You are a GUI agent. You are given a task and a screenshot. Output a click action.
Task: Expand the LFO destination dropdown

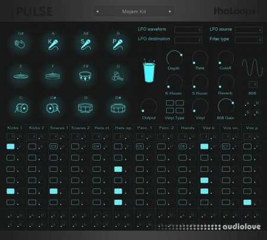pos(188,40)
